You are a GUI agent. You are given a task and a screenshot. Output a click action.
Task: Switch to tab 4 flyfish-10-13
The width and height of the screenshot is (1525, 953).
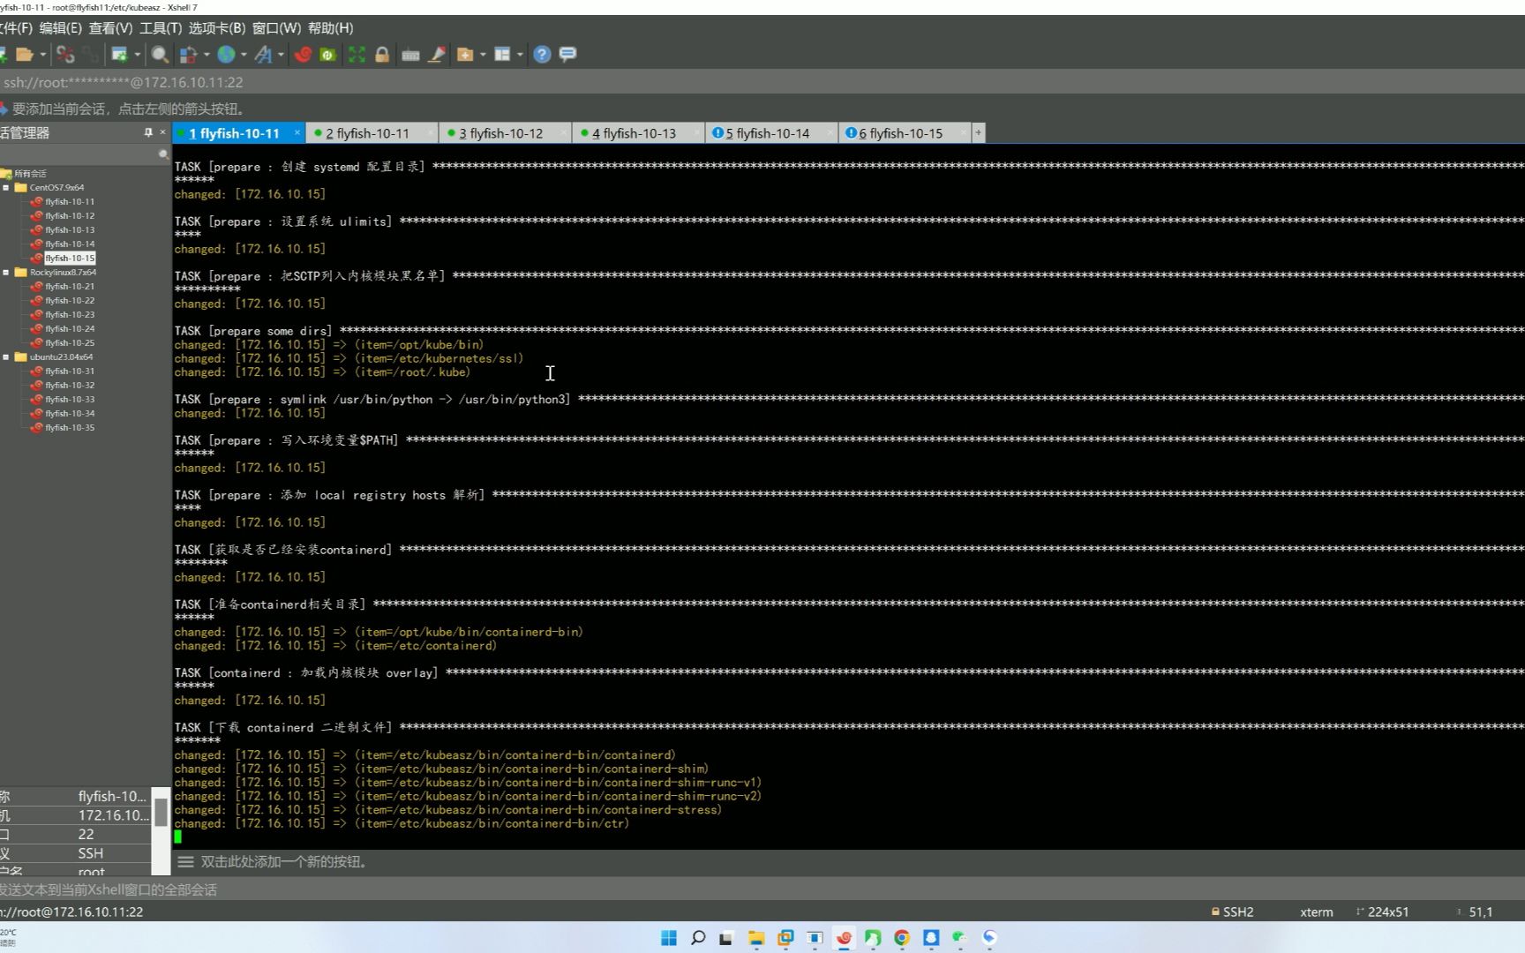click(634, 133)
